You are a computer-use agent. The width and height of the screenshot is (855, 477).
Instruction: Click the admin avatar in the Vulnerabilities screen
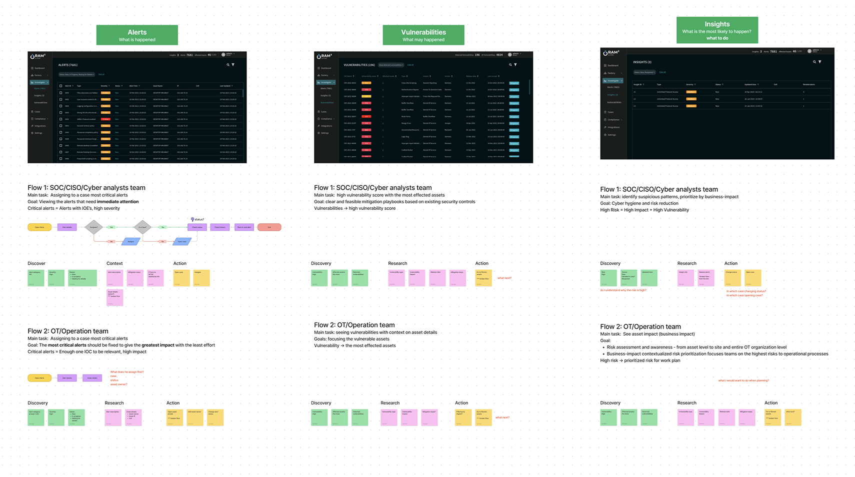click(510, 55)
